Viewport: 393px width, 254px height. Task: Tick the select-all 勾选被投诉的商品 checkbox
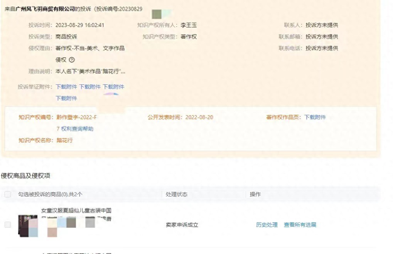8,194
